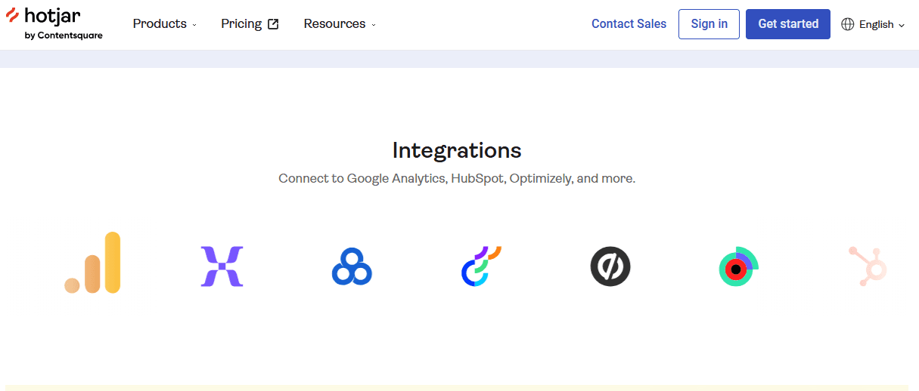This screenshot has width=919, height=391.
Task: Click the globe language icon
Action: pyautogui.click(x=848, y=24)
